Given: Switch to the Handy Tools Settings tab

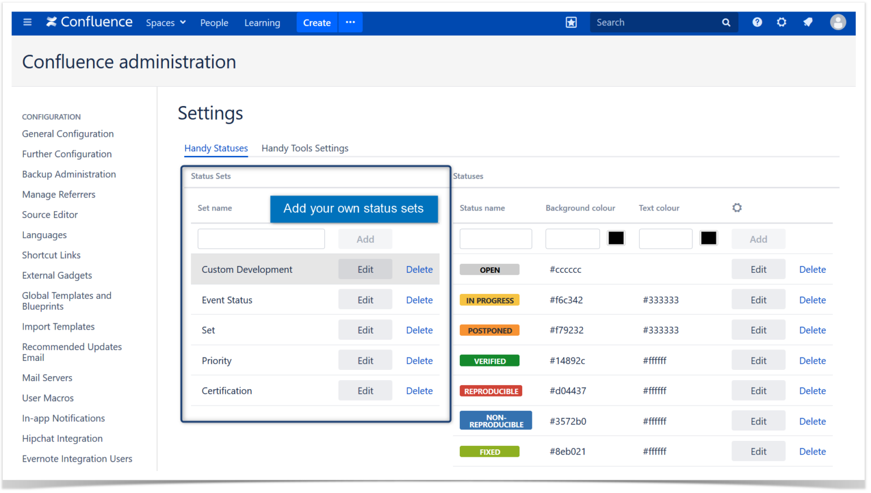Looking at the screenshot, I should (x=305, y=148).
